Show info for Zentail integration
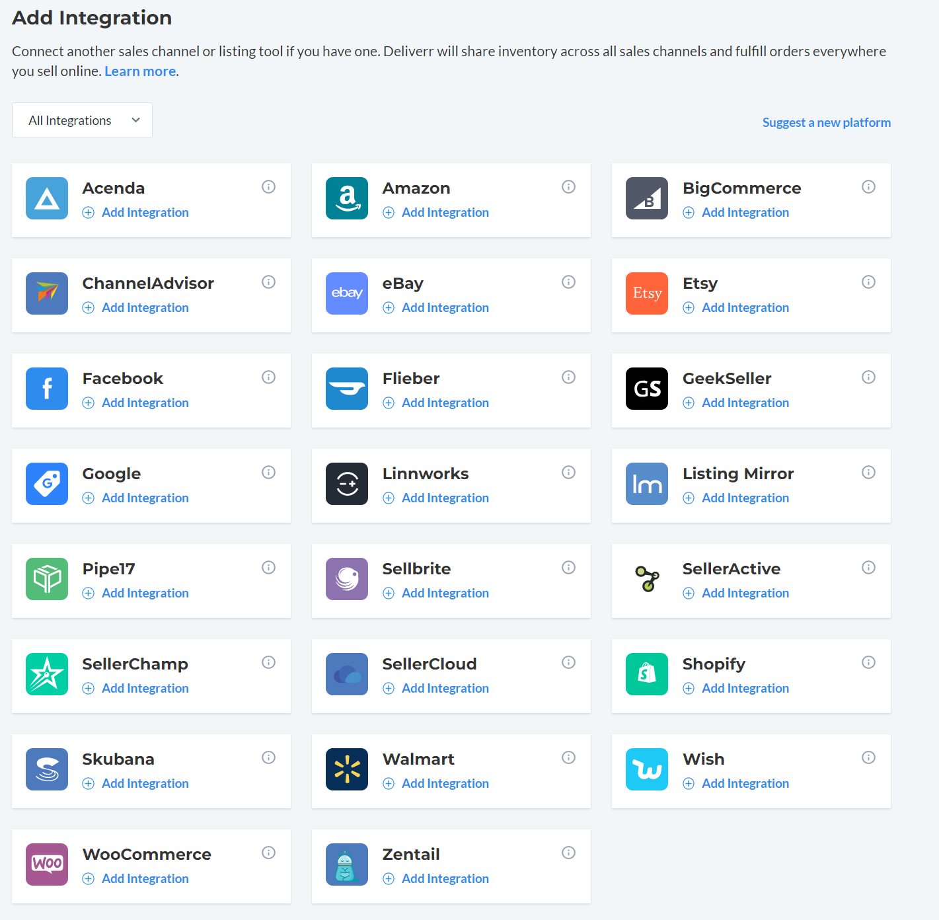The width and height of the screenshot is (939, 920). 568,853
